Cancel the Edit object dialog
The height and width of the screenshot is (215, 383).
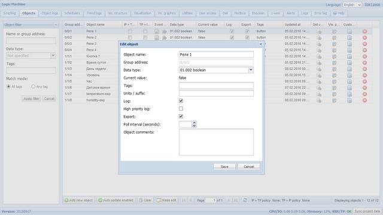[249, 167]
